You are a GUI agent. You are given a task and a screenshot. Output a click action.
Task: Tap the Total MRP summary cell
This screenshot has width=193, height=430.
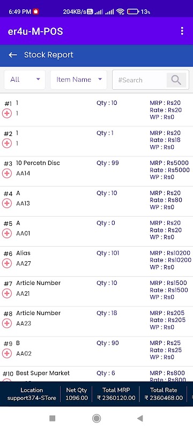(x=116, y=394)
